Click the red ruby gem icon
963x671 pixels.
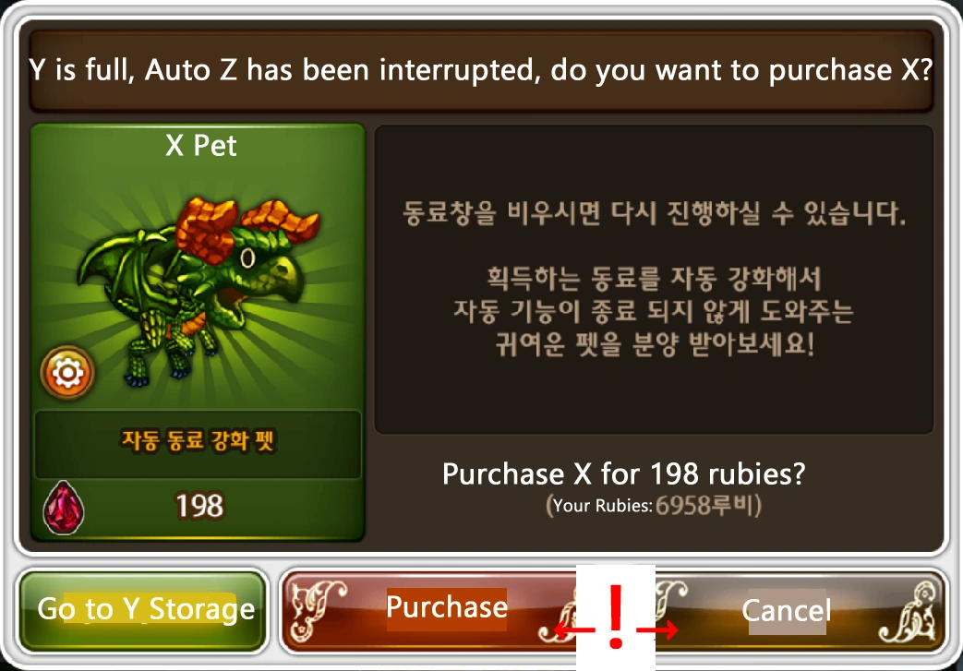point(64,508)
